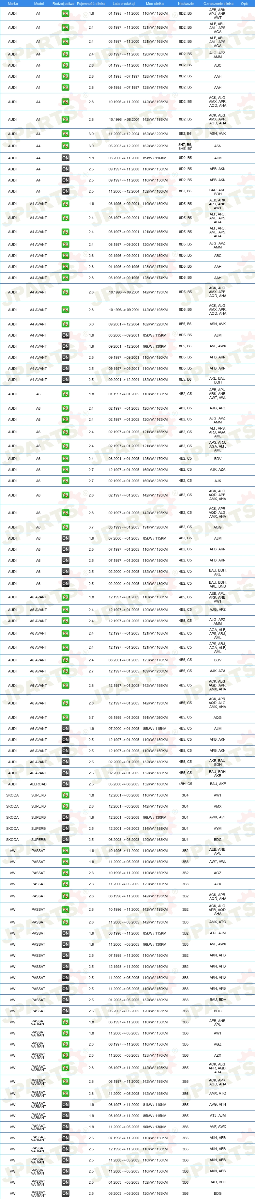The image size is (255, 1199).
Task: Click the Nadwozie column header
Action: [x=186, y=3]
